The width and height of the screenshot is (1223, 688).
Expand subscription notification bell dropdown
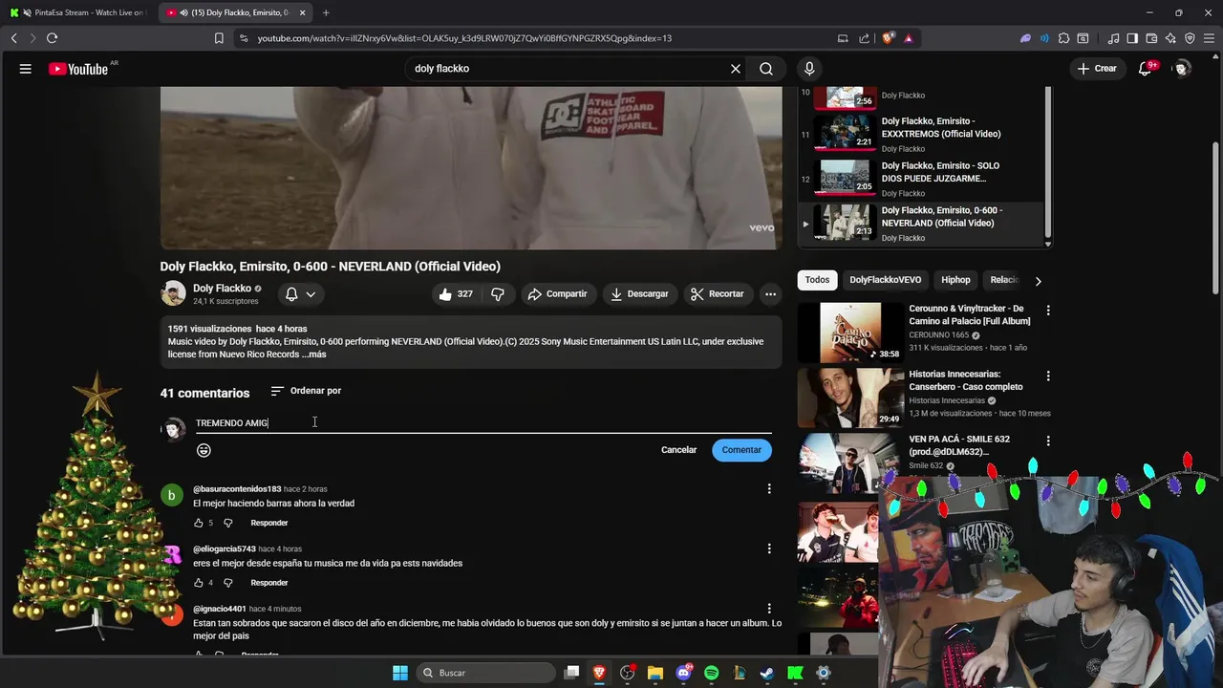(300, 294)
